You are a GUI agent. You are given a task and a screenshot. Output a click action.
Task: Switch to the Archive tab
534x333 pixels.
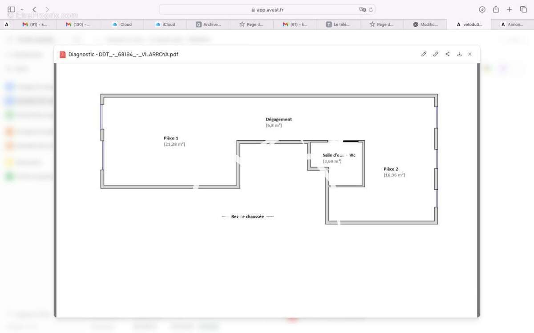(x=208, y=24)
